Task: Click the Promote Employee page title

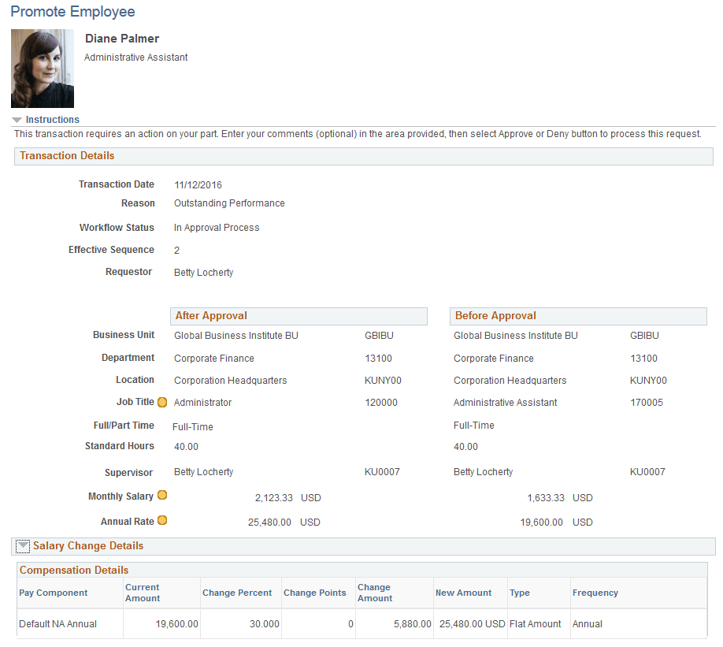Action: point(72,13)
